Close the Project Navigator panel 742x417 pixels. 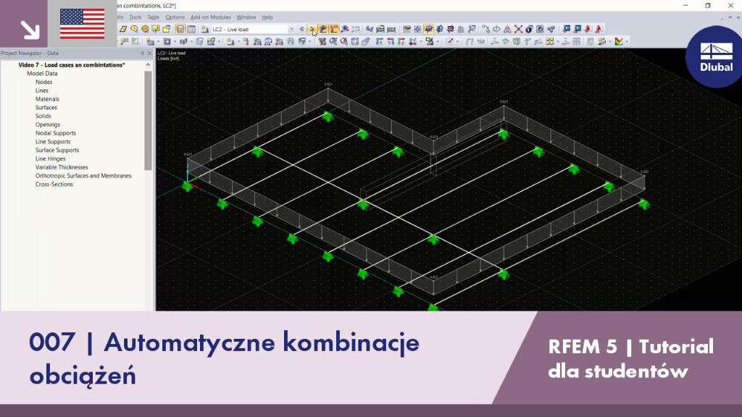point(149,54)
